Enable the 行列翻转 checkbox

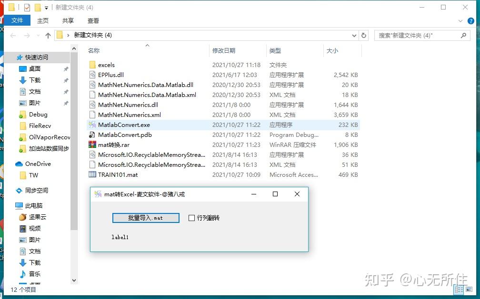[190, 218]
